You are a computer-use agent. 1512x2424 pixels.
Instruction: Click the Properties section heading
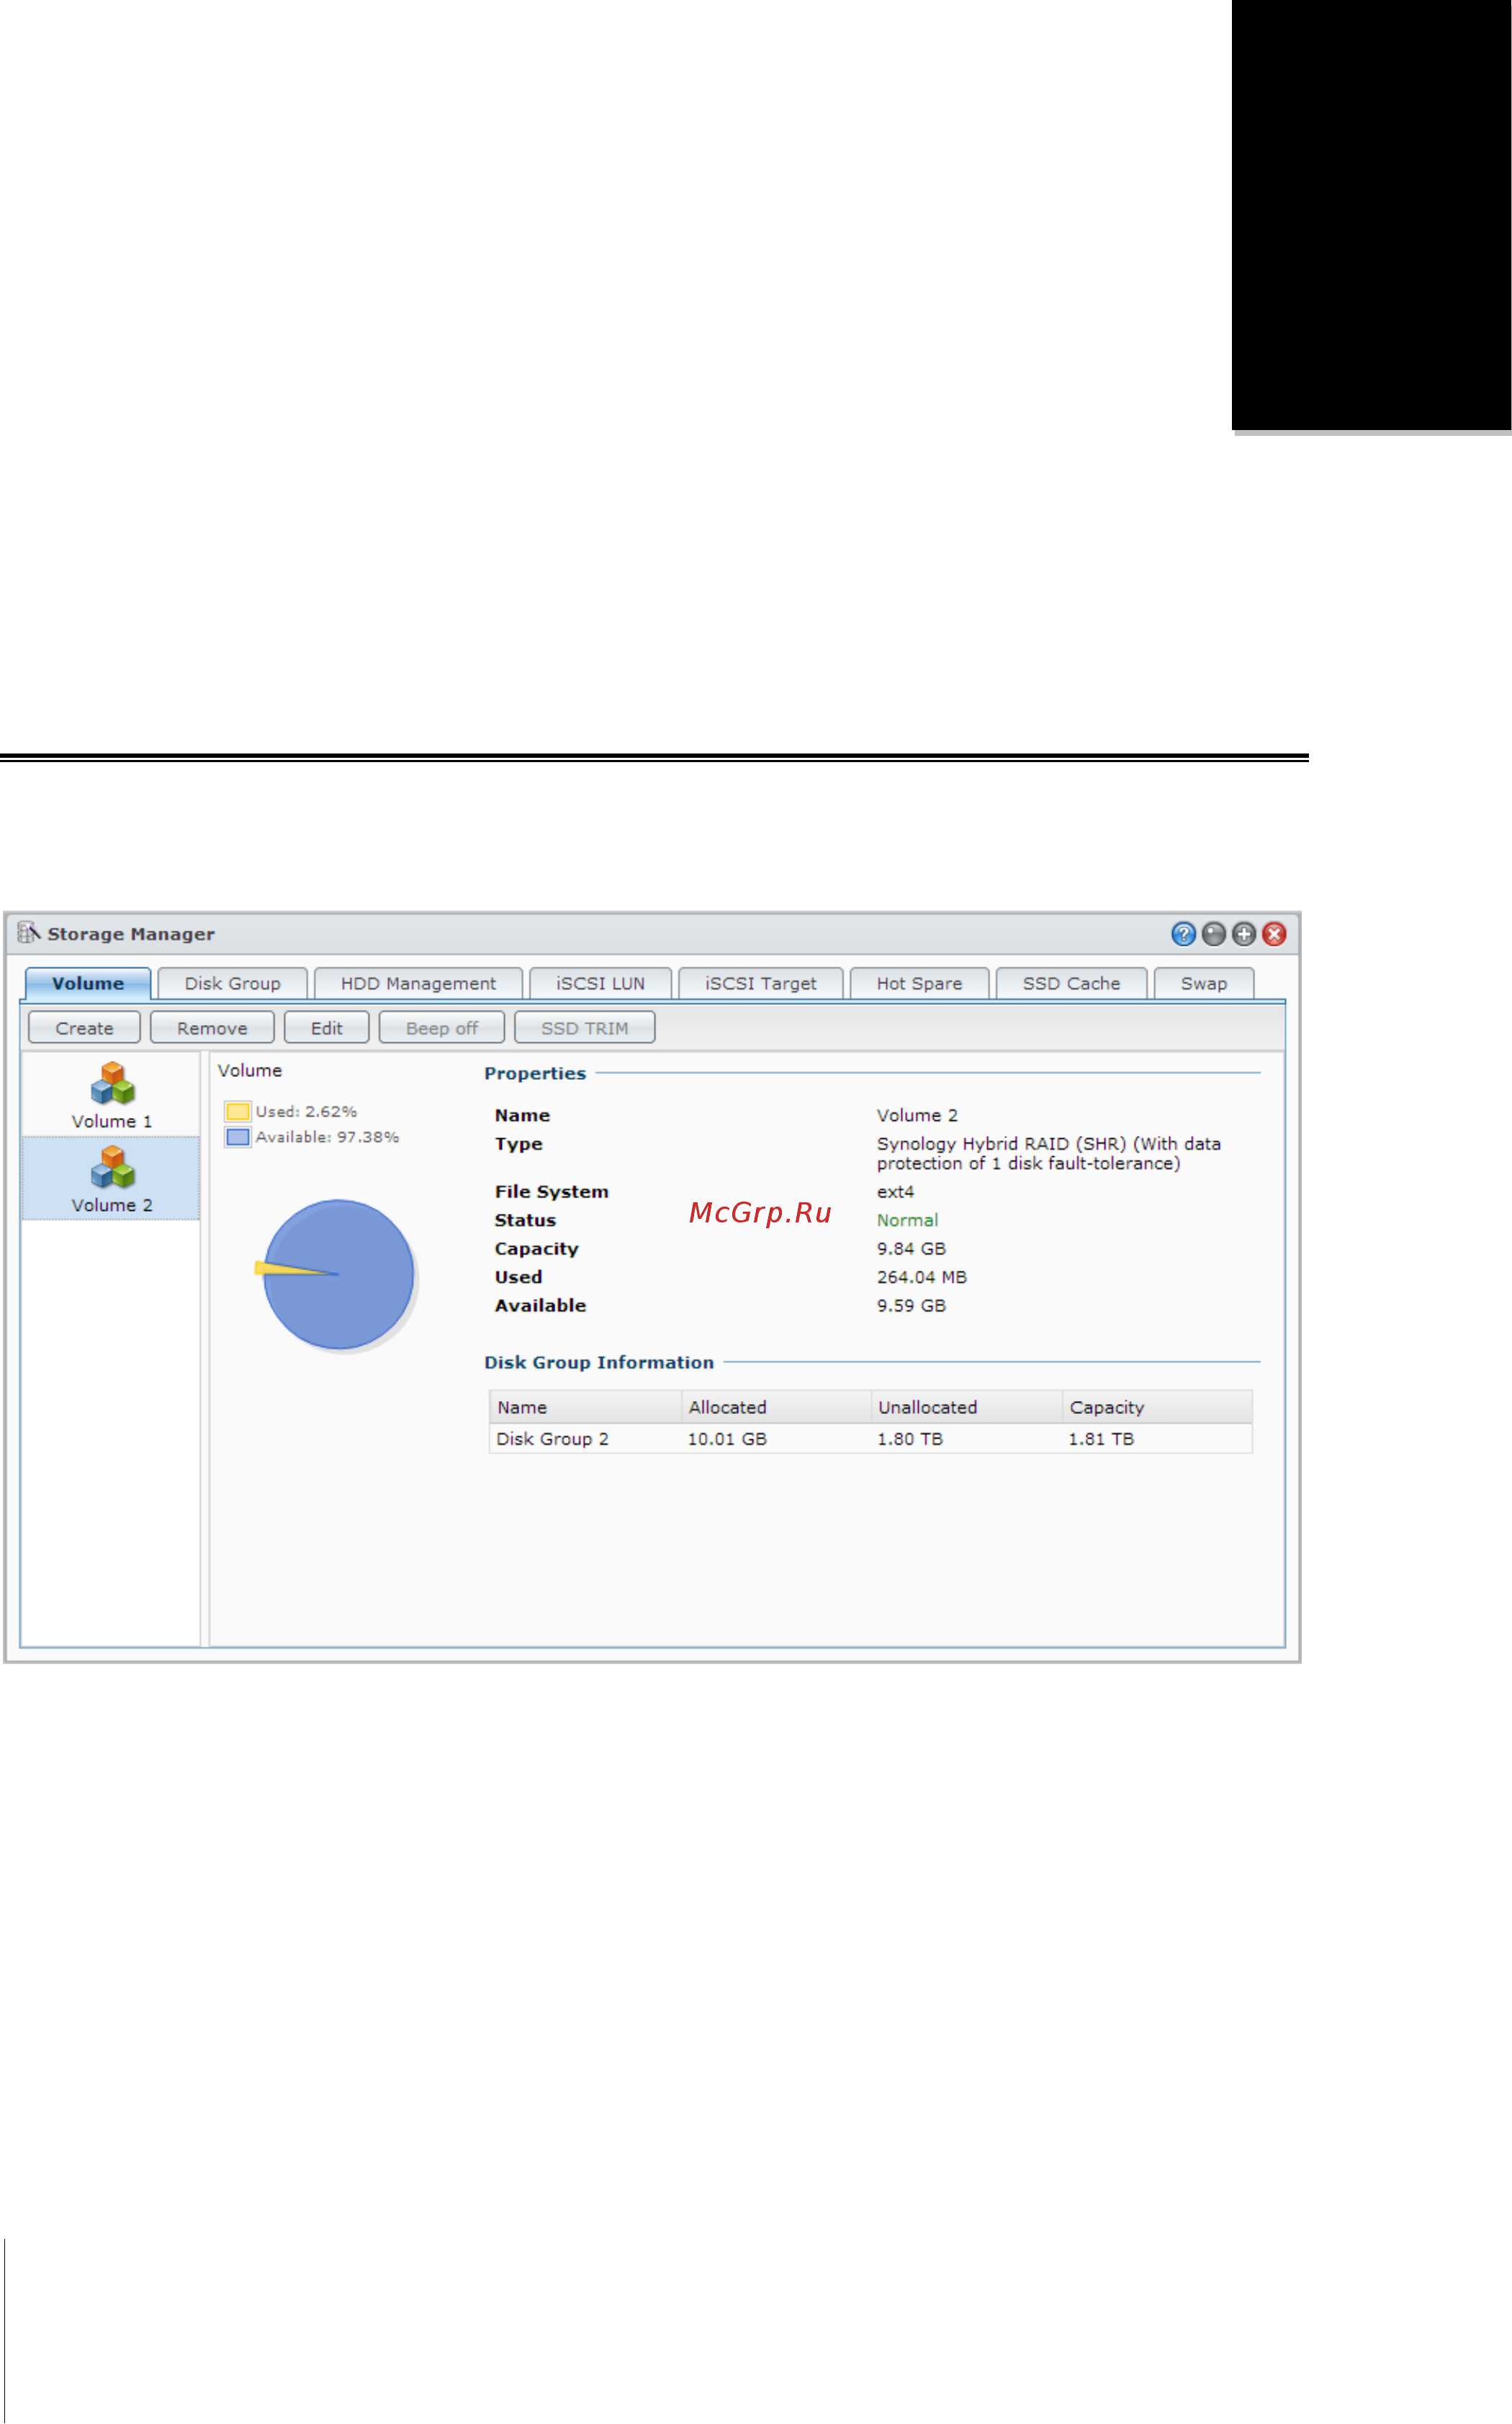(x=535, y=1073)
